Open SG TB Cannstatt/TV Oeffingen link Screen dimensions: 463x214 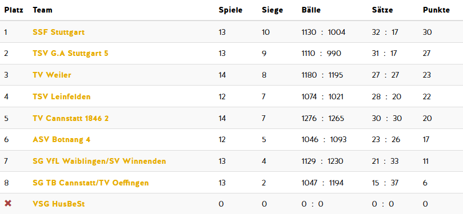[91, 183]
